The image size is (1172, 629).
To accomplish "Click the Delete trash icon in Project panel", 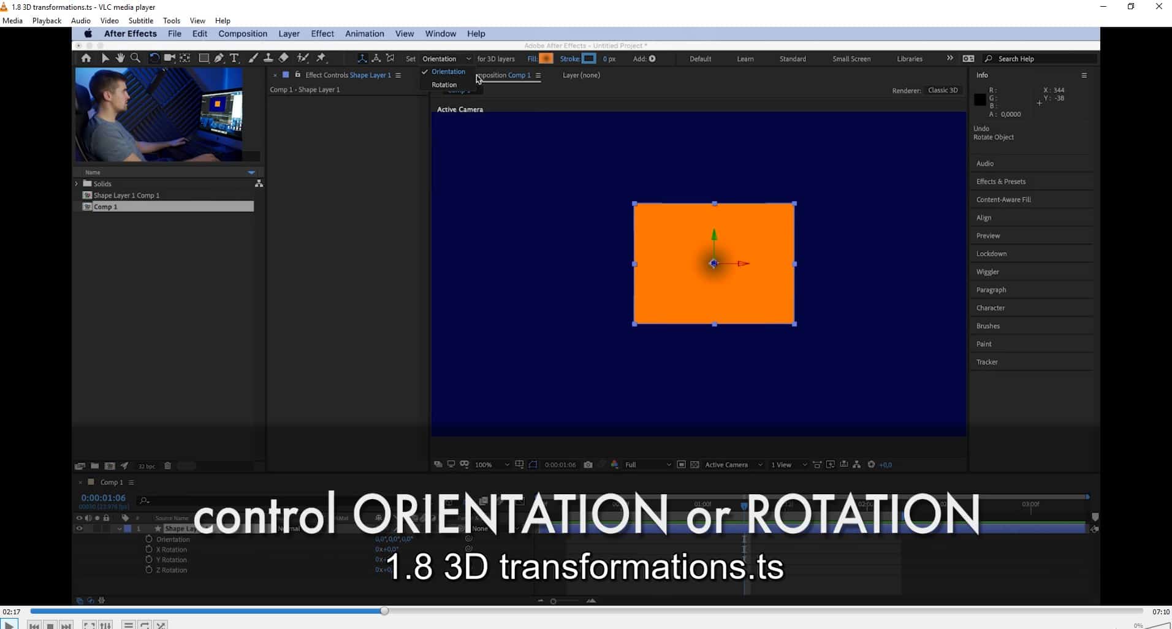I will [x=167, y=466].
